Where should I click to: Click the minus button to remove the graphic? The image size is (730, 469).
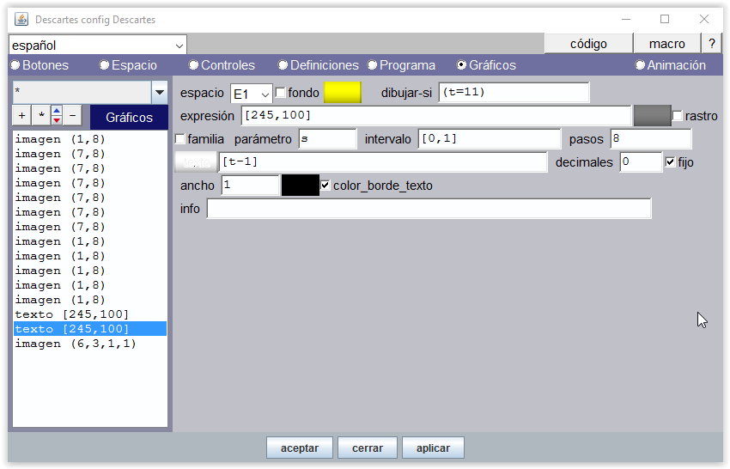click(73, 115)
